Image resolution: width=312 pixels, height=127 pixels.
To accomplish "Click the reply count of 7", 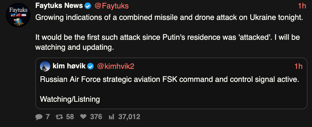I will pos(48,117).
